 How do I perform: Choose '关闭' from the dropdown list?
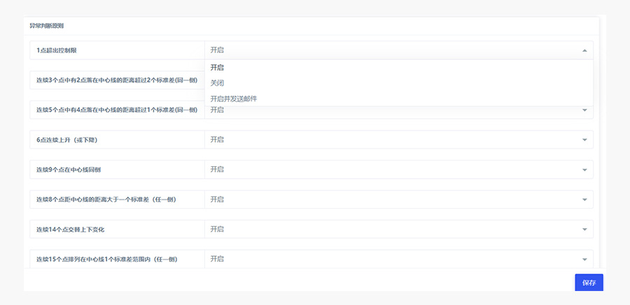click(x=217, y=83)
